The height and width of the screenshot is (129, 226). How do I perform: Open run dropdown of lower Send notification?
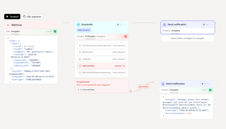pyautogui.click(x=206, y=84)
